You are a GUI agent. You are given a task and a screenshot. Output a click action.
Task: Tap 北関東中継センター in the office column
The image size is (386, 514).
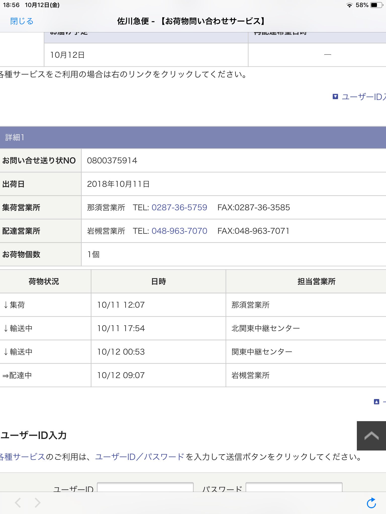click(x=266, y=329)
